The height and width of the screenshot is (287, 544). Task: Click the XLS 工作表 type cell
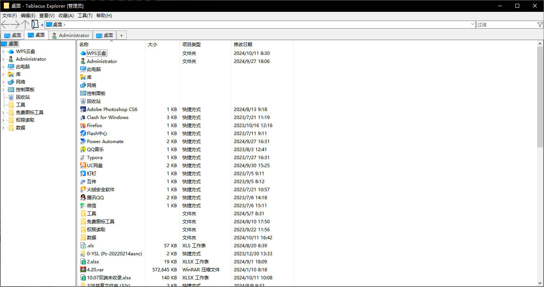point(194,246)
